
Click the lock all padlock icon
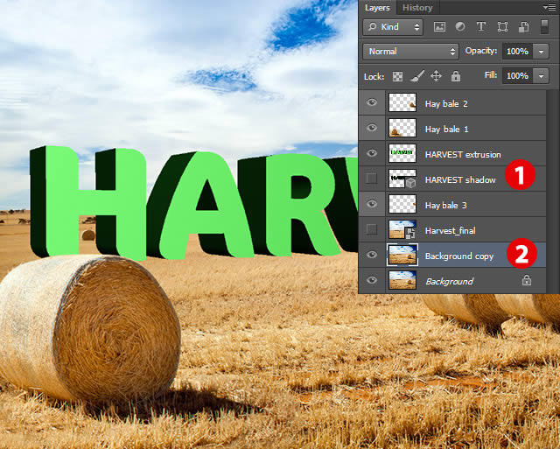[455, 76]
